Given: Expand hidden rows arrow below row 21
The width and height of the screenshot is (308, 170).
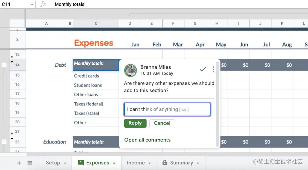Looking at the screenshot, I should tap(12, 134).
